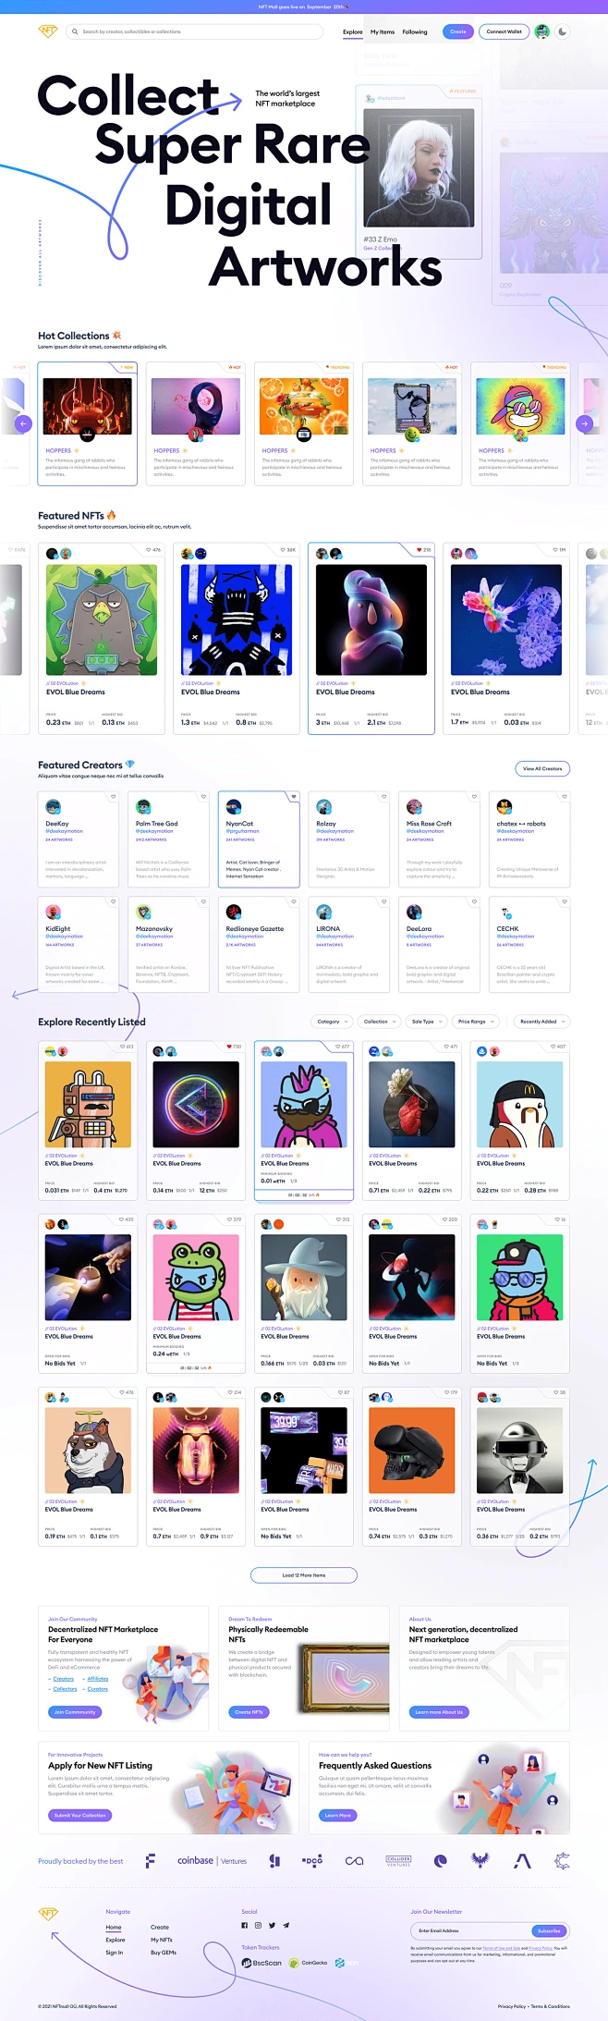
Task: Toggle the heart on the Palm Tree God card
Action: (x=203, y=796)
